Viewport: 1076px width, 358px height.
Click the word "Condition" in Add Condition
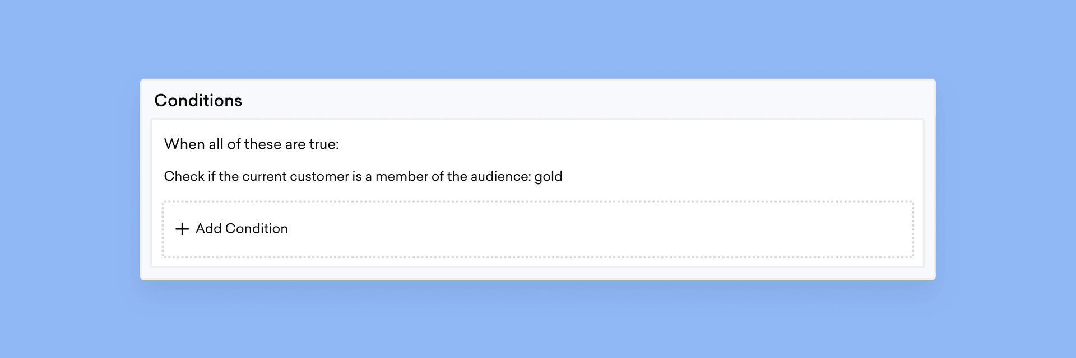(x=256, y=229)
